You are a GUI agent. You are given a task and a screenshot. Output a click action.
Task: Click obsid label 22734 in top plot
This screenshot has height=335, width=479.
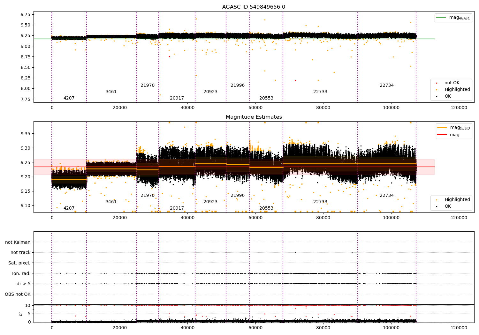[x=387, y=86]
